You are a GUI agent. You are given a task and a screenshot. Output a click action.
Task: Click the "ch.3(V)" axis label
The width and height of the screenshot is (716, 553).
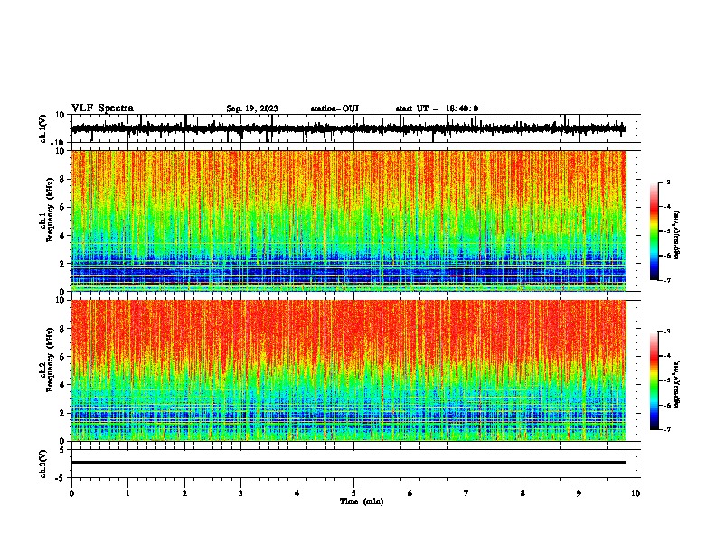coord(43,464)
